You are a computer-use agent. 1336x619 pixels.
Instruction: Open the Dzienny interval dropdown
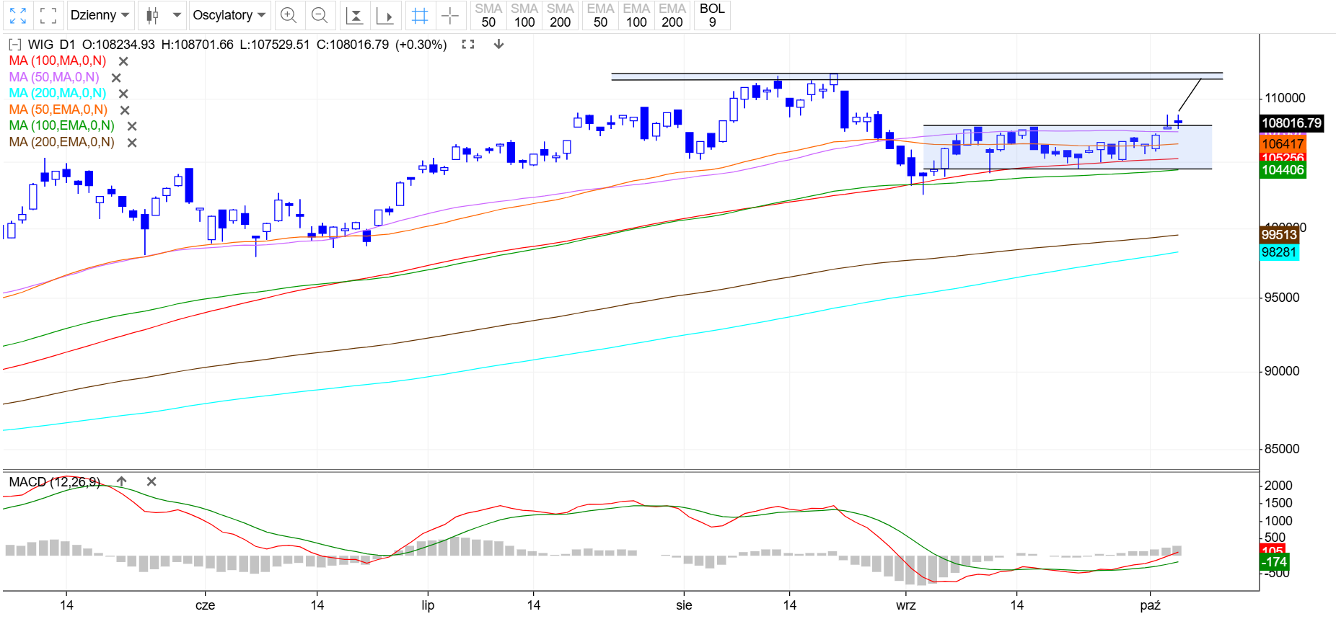100,15
